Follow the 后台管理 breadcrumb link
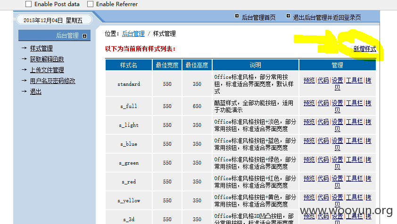The height and width of the screenshot is (224, 397). pos(133,33)
